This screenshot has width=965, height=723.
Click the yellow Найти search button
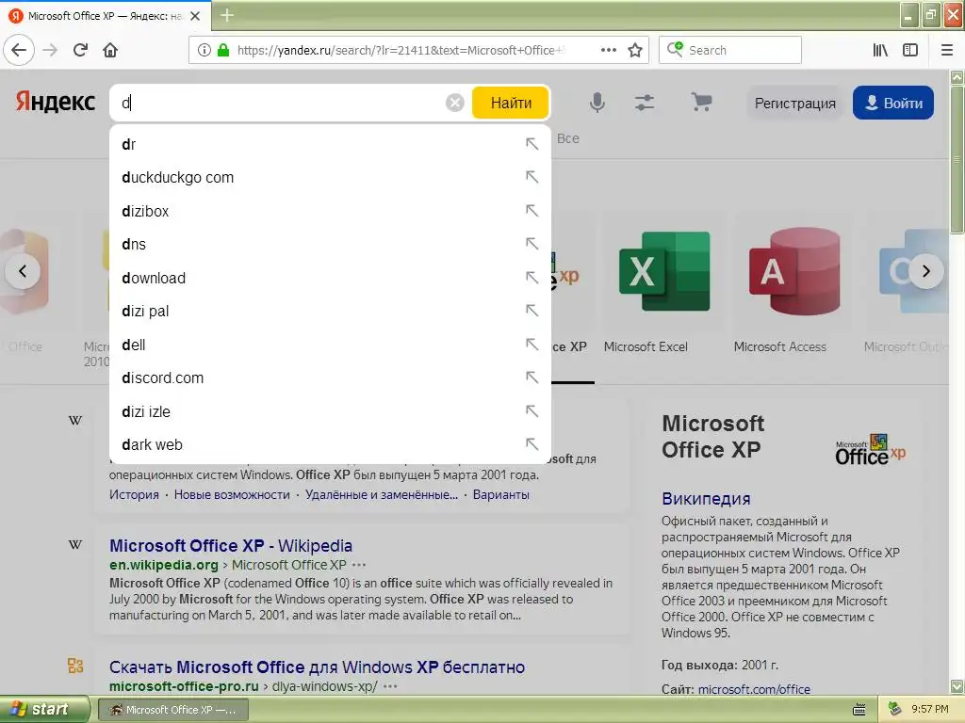[x=511, y=103]
